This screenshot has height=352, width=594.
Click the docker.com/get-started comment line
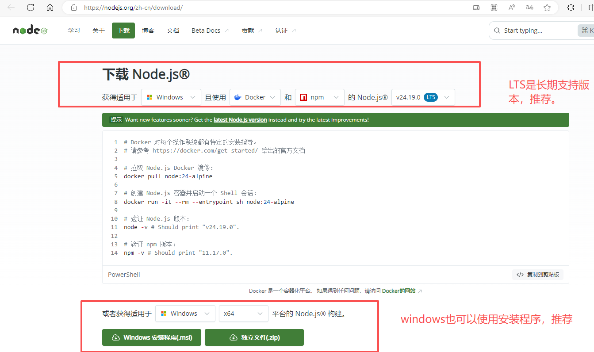215,151
